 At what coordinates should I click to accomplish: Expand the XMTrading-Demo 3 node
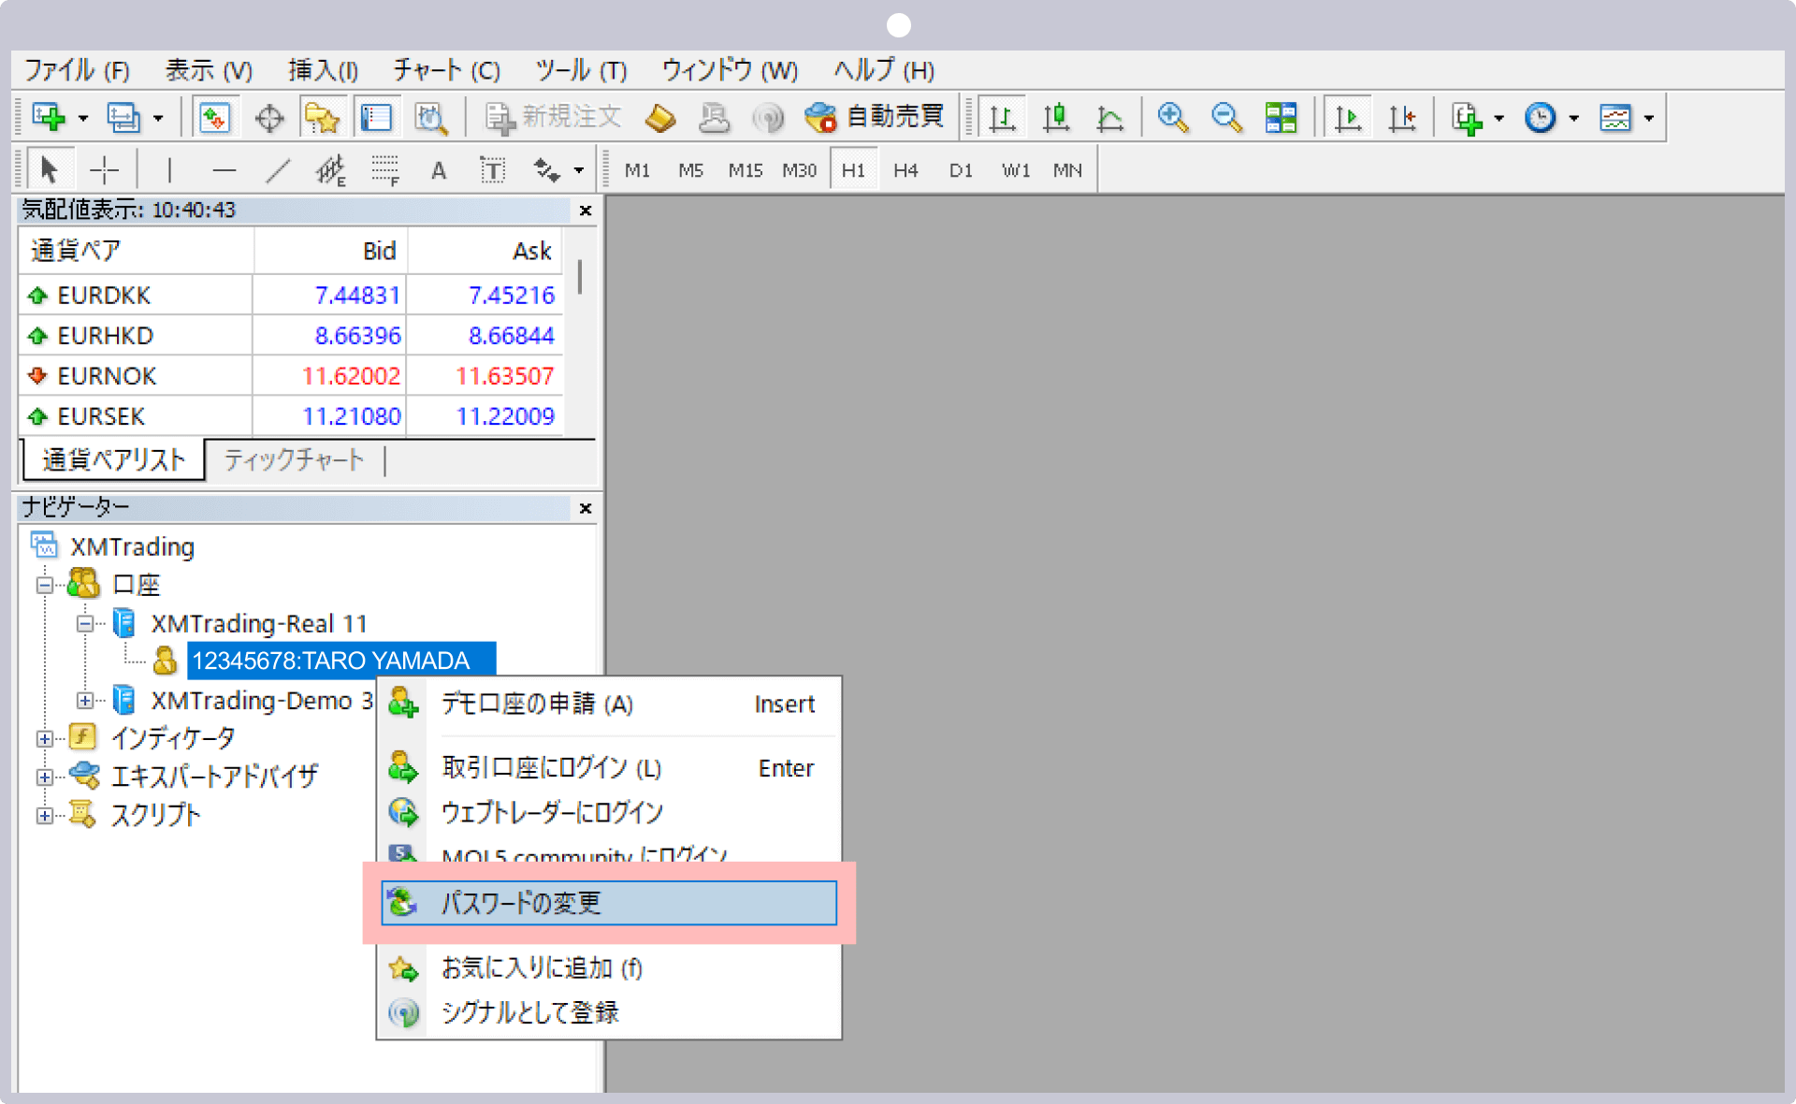[85, 701]
